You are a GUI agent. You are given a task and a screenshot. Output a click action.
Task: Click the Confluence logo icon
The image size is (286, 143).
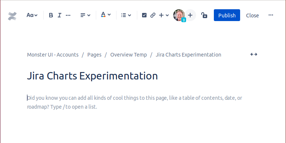click(x=13, y=16)
